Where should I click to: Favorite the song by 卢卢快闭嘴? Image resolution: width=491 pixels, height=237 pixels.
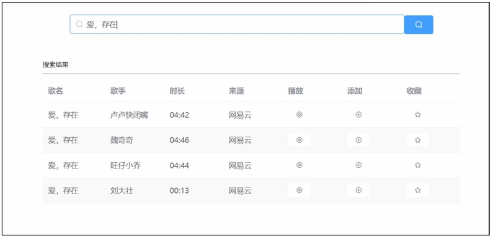click(417, 115)
